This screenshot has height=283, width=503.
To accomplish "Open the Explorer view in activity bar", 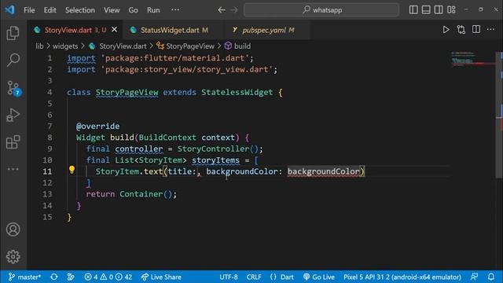I will 13,33.
